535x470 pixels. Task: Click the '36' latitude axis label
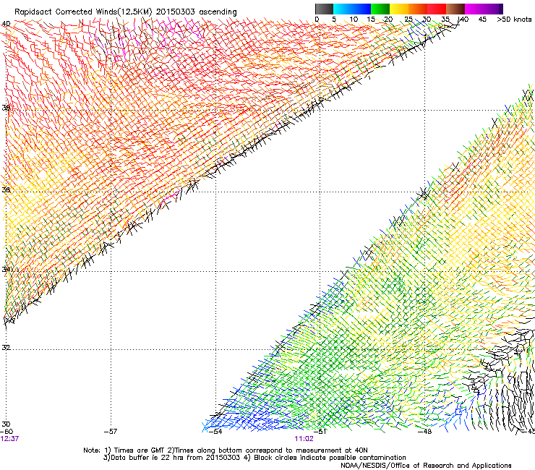click(6, 189)
